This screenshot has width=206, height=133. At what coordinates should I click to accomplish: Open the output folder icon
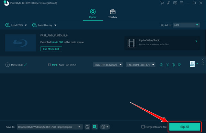tap(87, 127)
